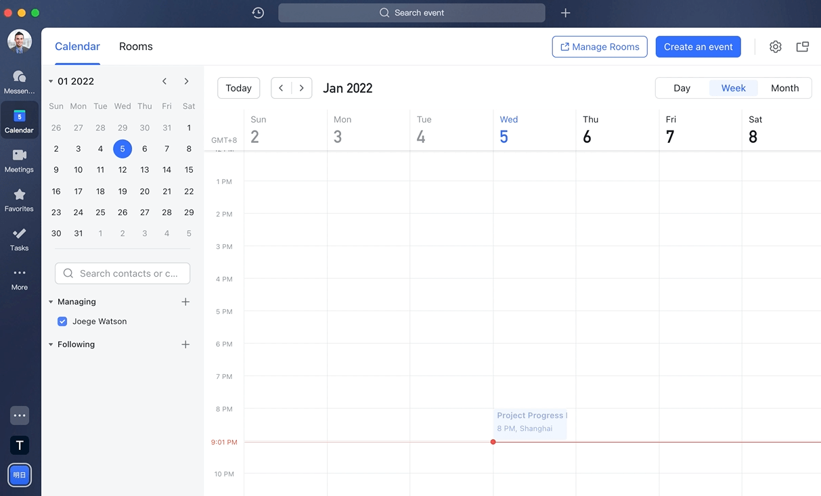821x496 pixels.
Task: Select January 9 in mini calendar
Action: click(x=56, y=170)
